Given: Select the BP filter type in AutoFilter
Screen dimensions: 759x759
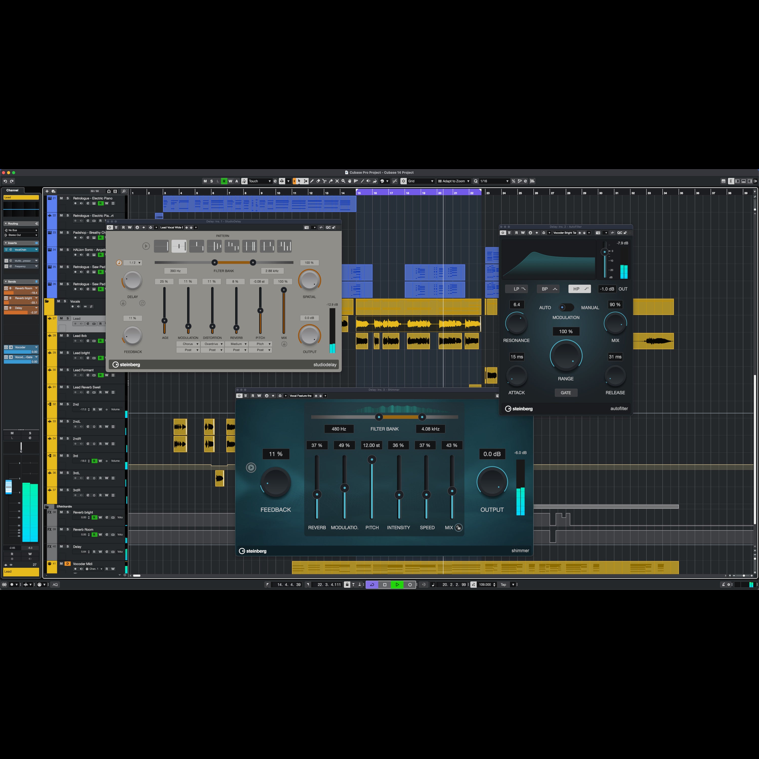Looking at the screenshot, I should (x=548, y=289).
